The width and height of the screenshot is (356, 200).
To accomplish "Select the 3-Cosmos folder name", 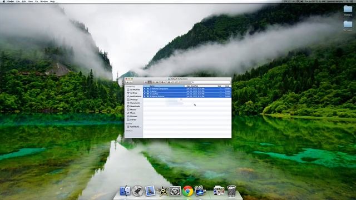I will 154,94.
